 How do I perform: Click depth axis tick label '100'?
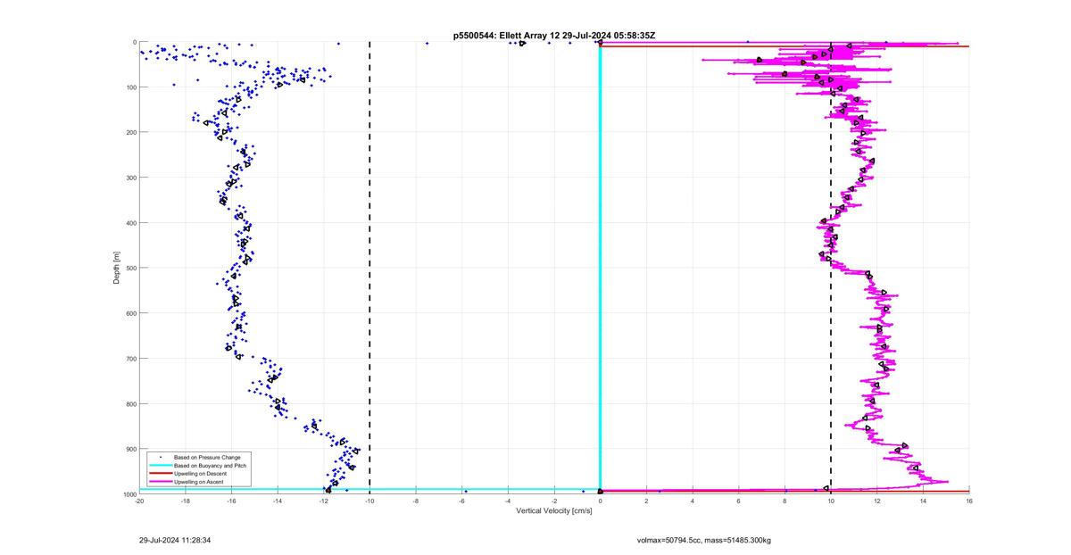coord(130,87)
